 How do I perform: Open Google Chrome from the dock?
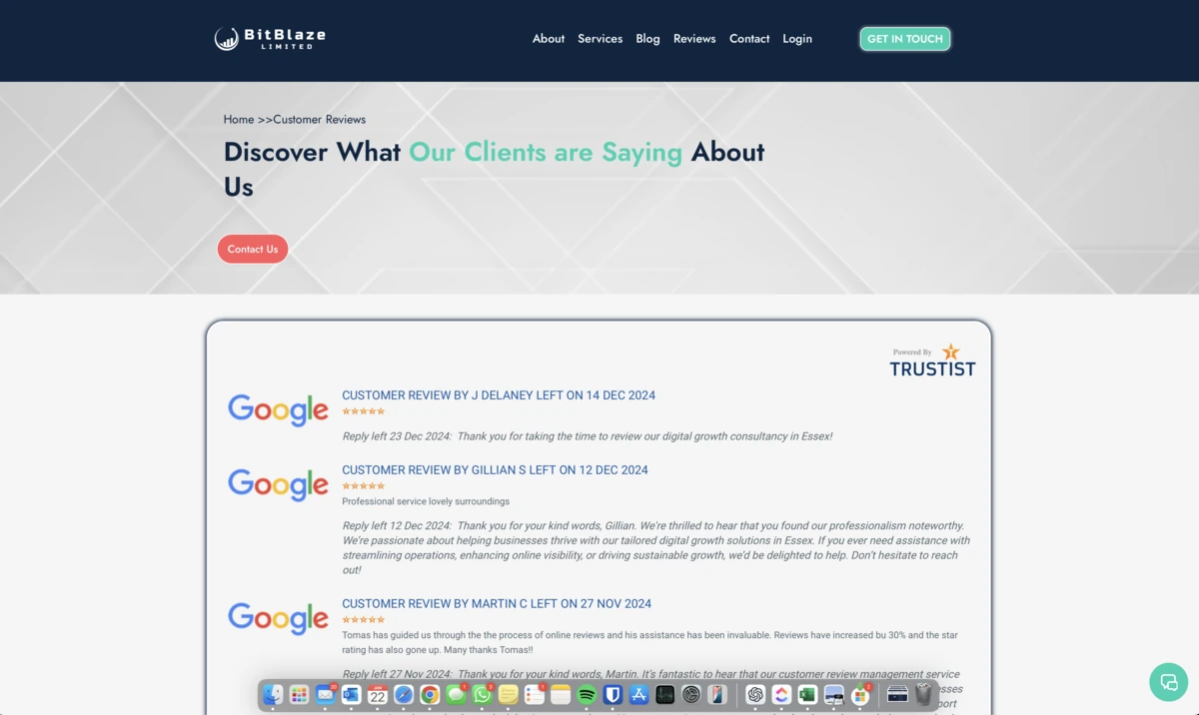[x=429, y=694]
